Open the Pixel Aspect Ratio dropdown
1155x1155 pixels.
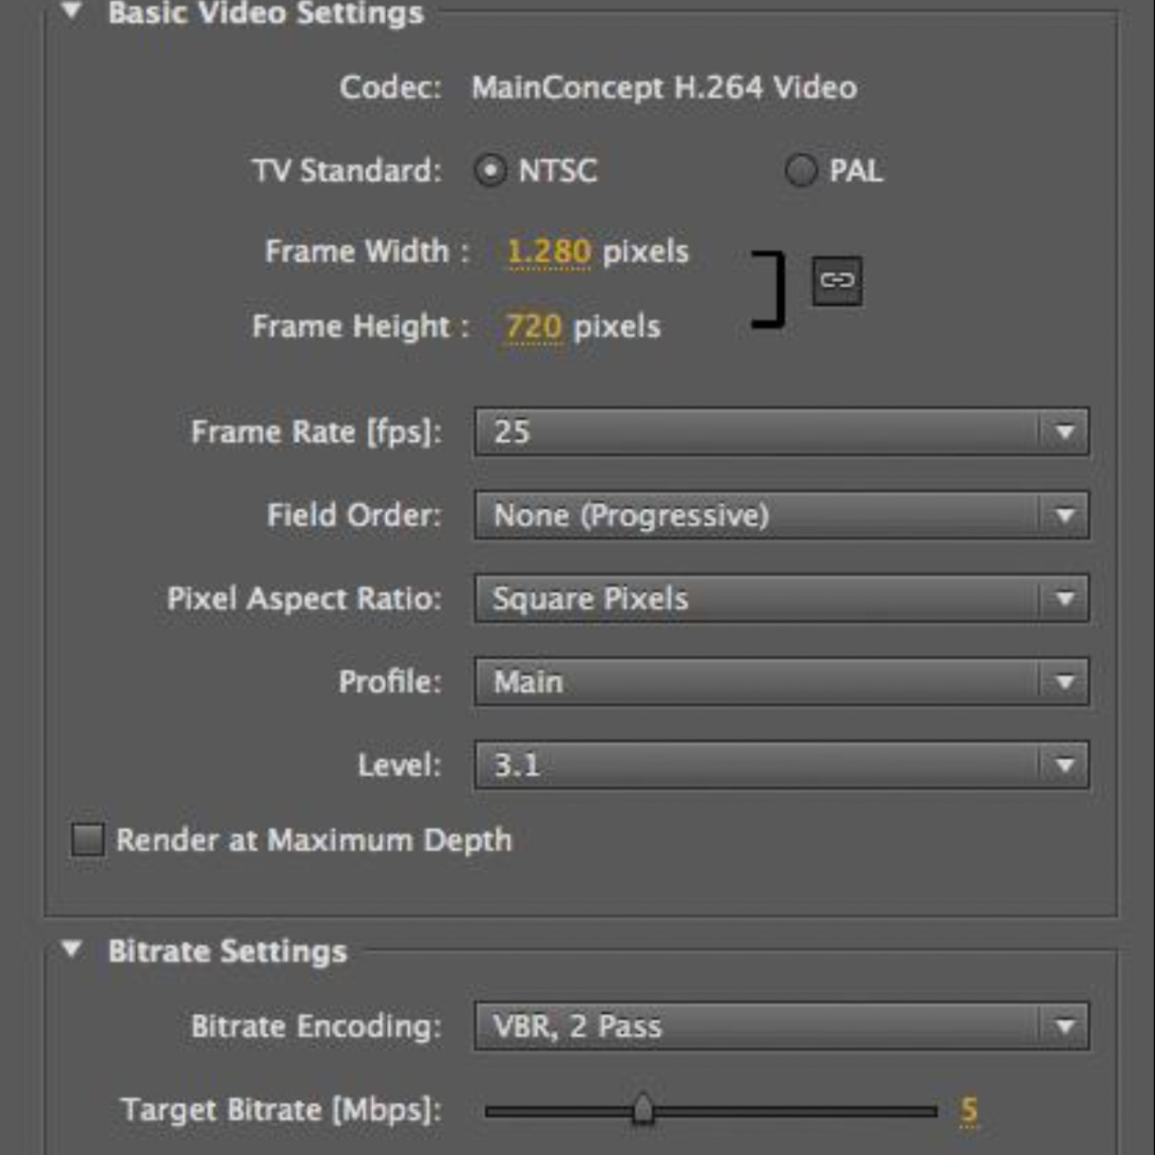781,599
